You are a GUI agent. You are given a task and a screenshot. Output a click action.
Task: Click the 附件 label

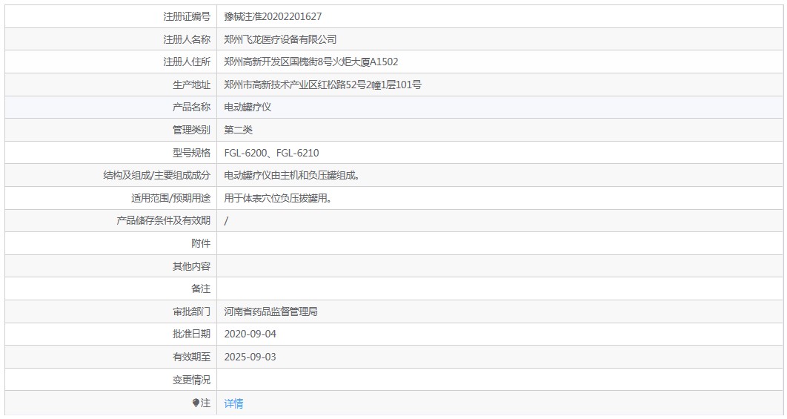(201, 243)
